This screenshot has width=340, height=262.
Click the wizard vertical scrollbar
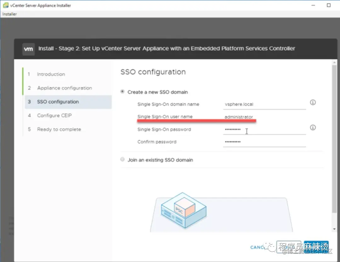point(334,139)
